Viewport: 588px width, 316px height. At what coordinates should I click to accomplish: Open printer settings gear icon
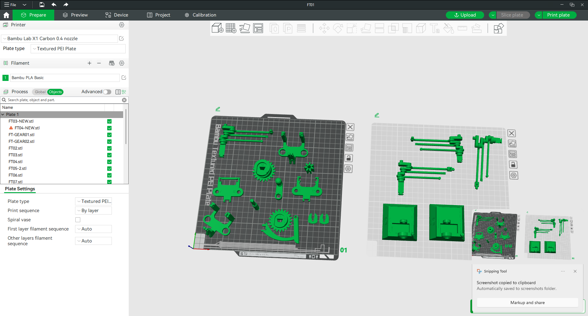pyautogui.click(x=122, y=25)
